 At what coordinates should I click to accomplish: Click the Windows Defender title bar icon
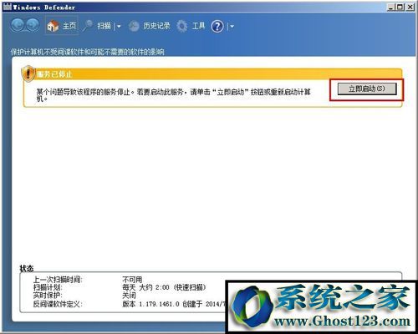[8, 7]
